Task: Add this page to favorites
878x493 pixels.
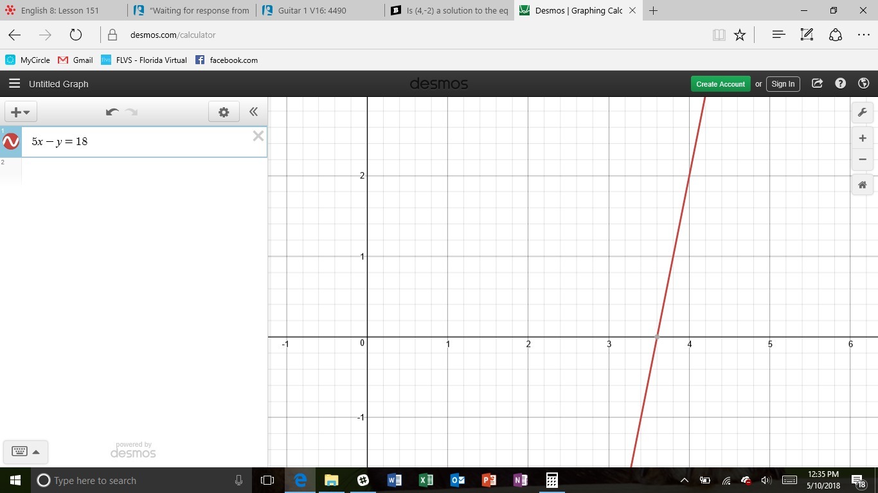Action: tap(740, 35)
